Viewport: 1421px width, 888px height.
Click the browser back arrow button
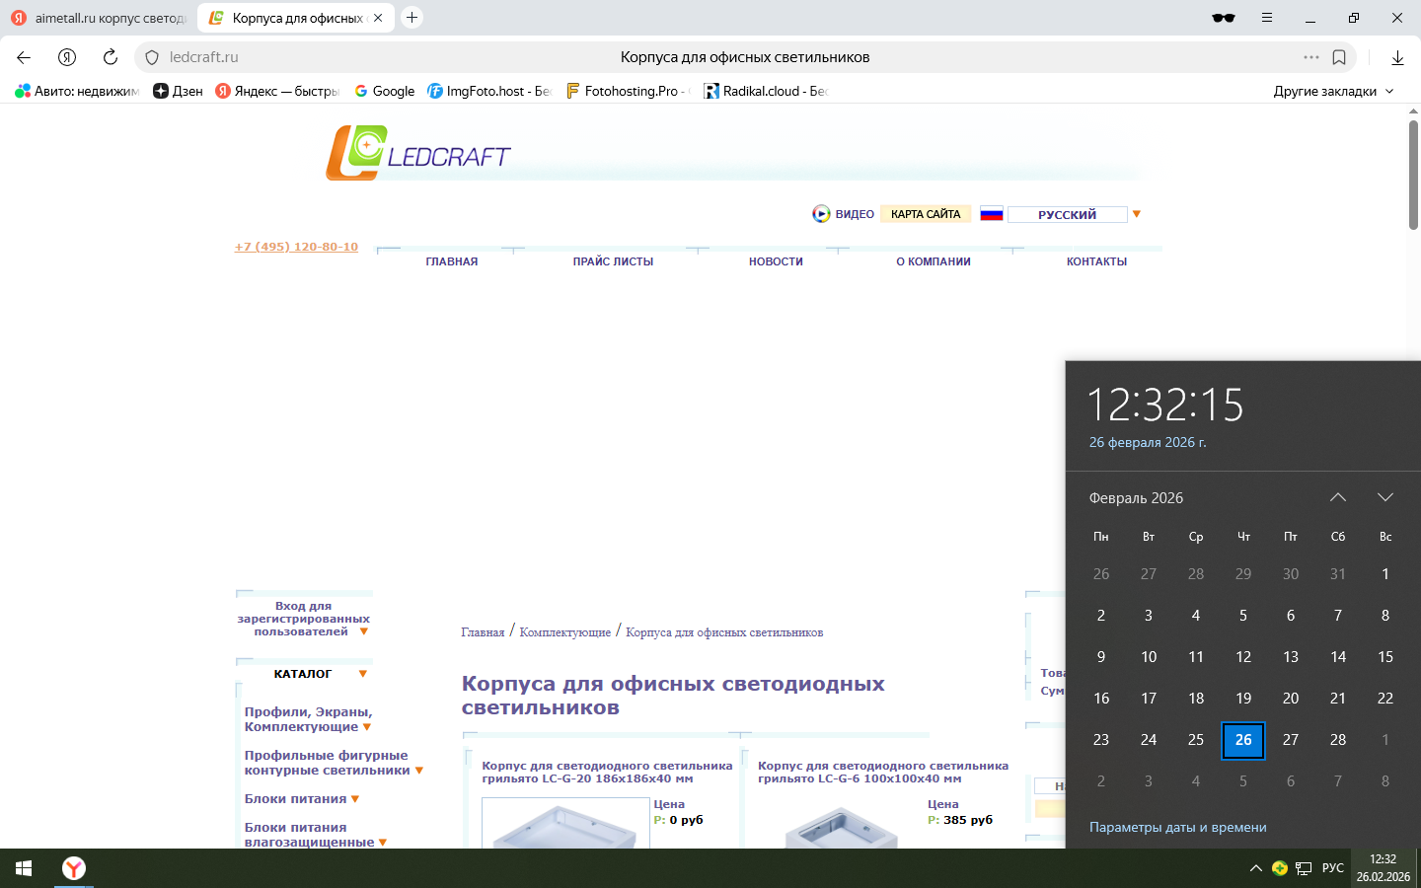click(x=24, y=57)
